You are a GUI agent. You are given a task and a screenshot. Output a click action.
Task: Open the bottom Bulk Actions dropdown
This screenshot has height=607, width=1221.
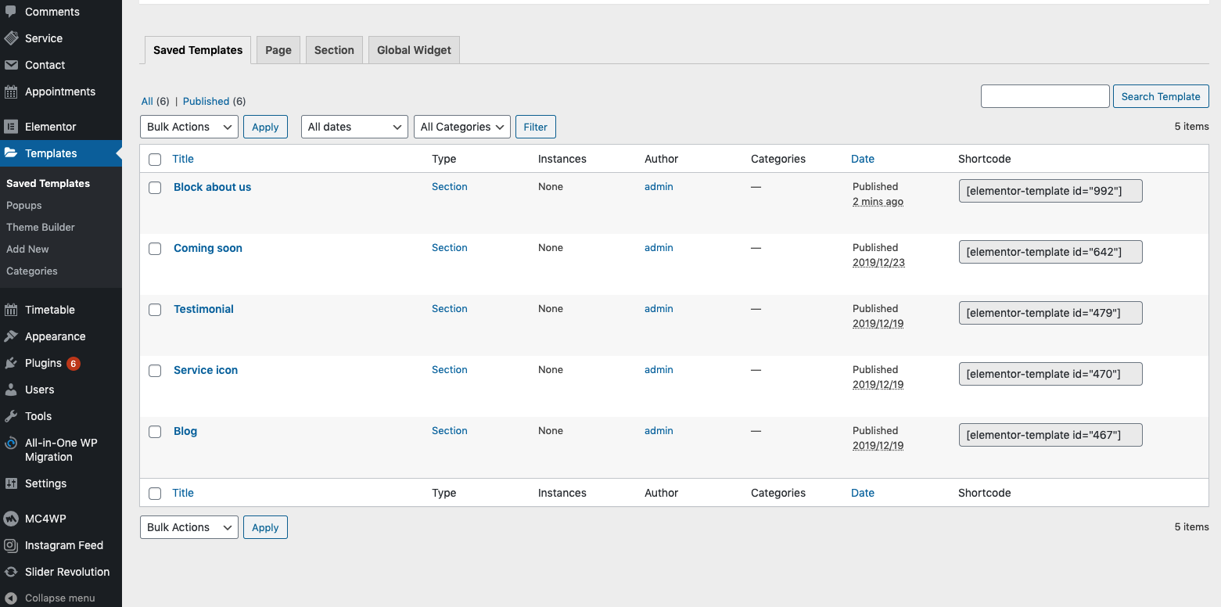tap(189, 527)
